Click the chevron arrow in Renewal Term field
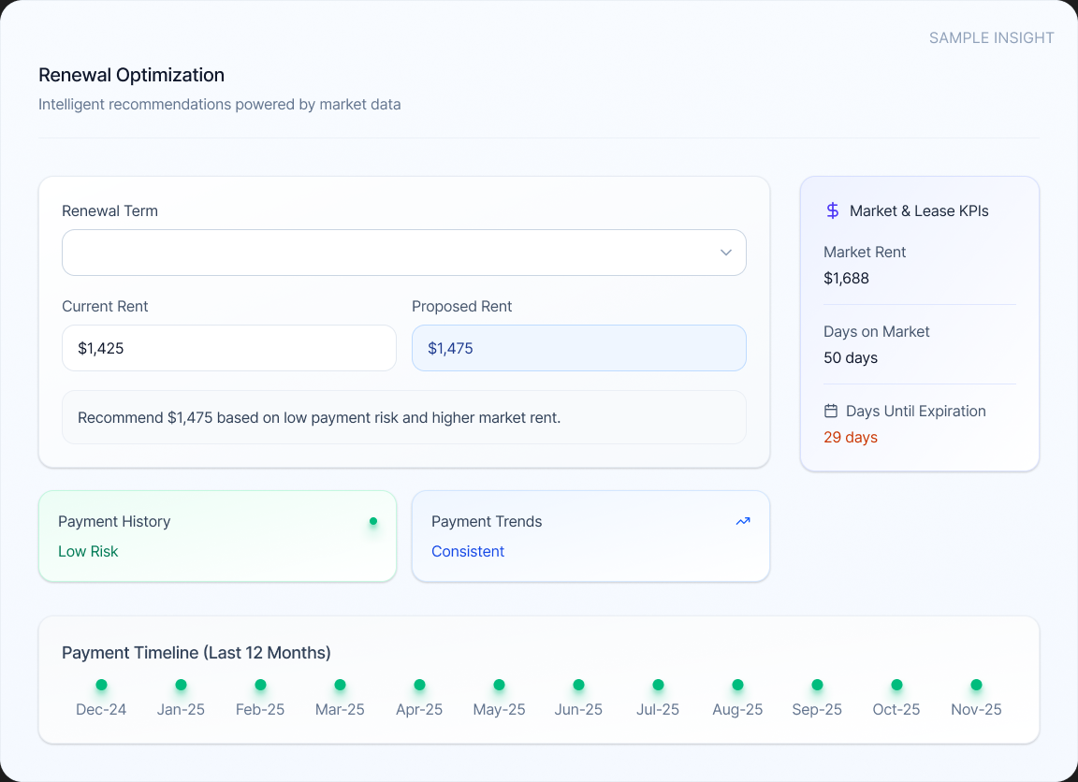1078x782 pixels. [726, 253]
